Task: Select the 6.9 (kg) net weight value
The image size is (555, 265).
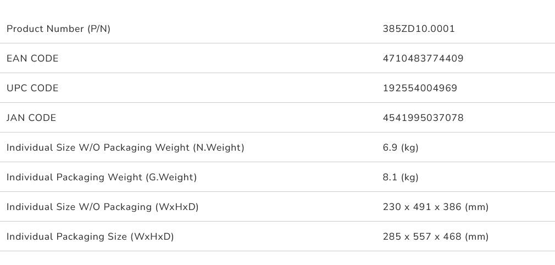Action: 401,148
